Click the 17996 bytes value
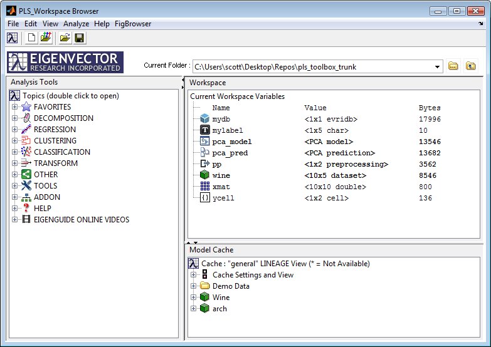 point(430,119)
